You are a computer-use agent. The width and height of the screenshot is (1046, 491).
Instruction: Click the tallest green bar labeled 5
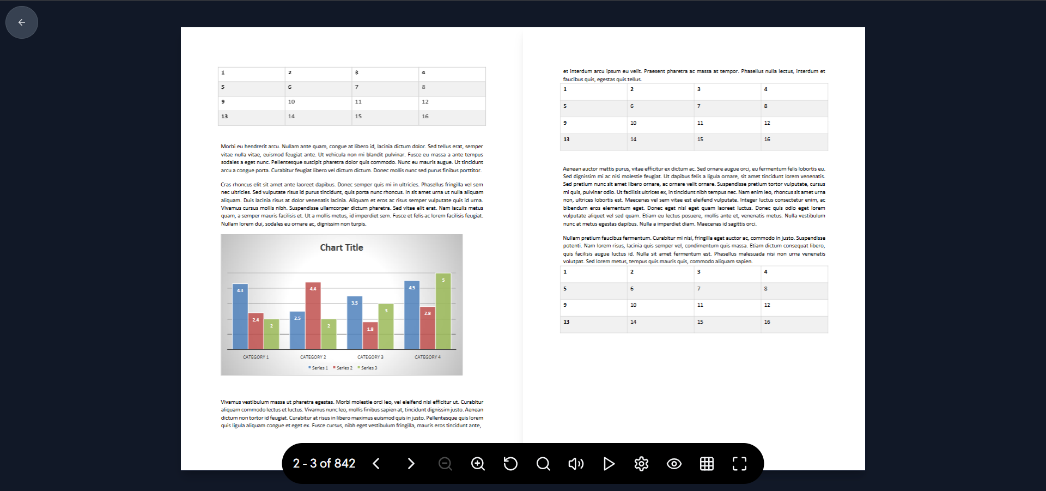(x=443, y=311)
